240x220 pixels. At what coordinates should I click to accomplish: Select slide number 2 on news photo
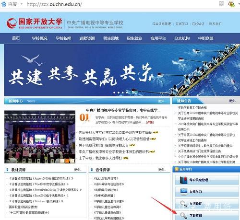pyautogui.click(x=67, y=161)
